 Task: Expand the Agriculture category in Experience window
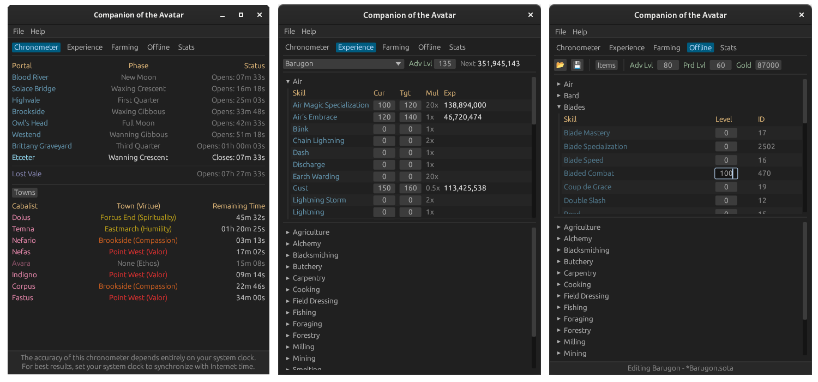tap(288, 232)
